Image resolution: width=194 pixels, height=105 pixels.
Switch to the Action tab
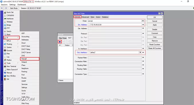point(98,17)
